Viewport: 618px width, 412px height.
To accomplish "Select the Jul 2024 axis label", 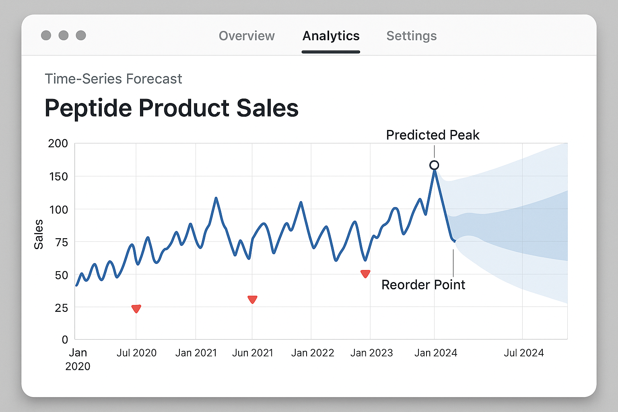I will pyautogui.click(x=523, y=353).
